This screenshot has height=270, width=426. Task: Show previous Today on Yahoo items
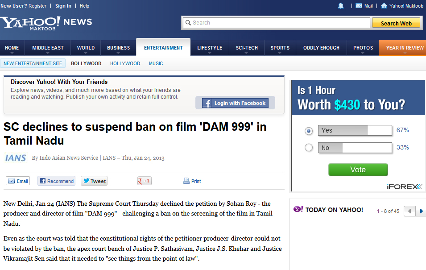(409, 211)
